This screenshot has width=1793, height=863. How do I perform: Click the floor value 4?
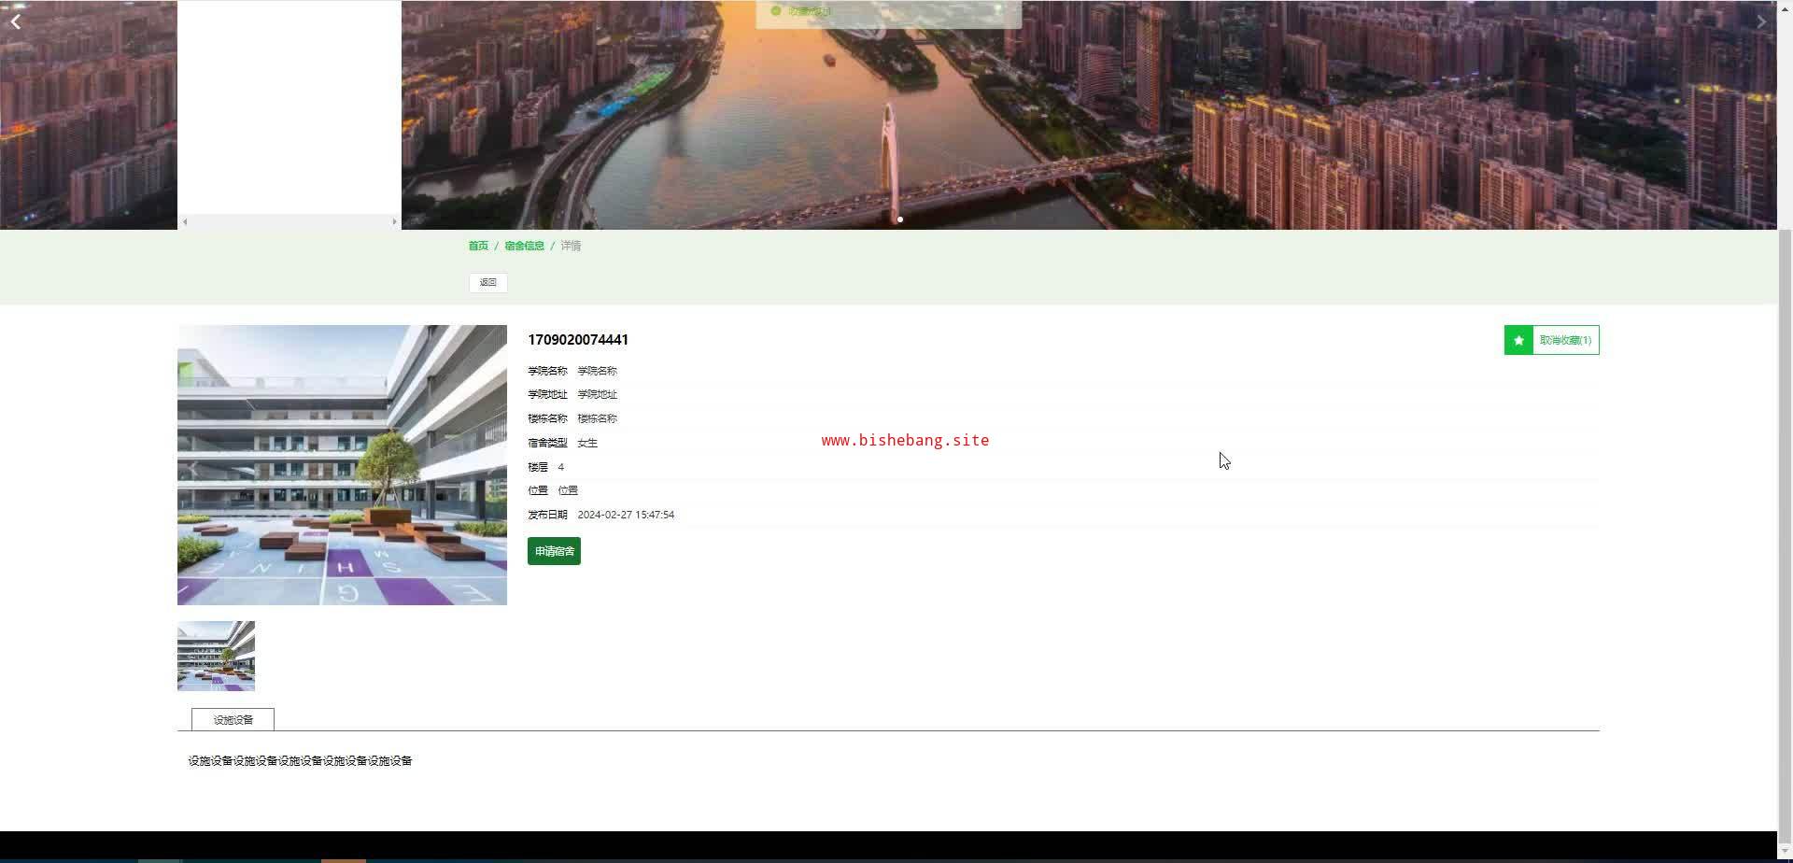561,467
